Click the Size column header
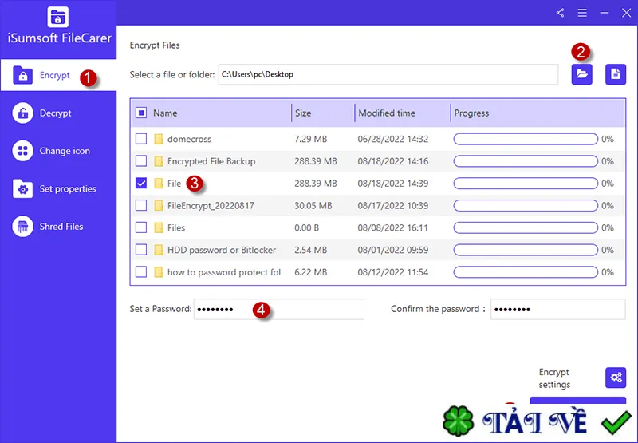 point(303,113)
